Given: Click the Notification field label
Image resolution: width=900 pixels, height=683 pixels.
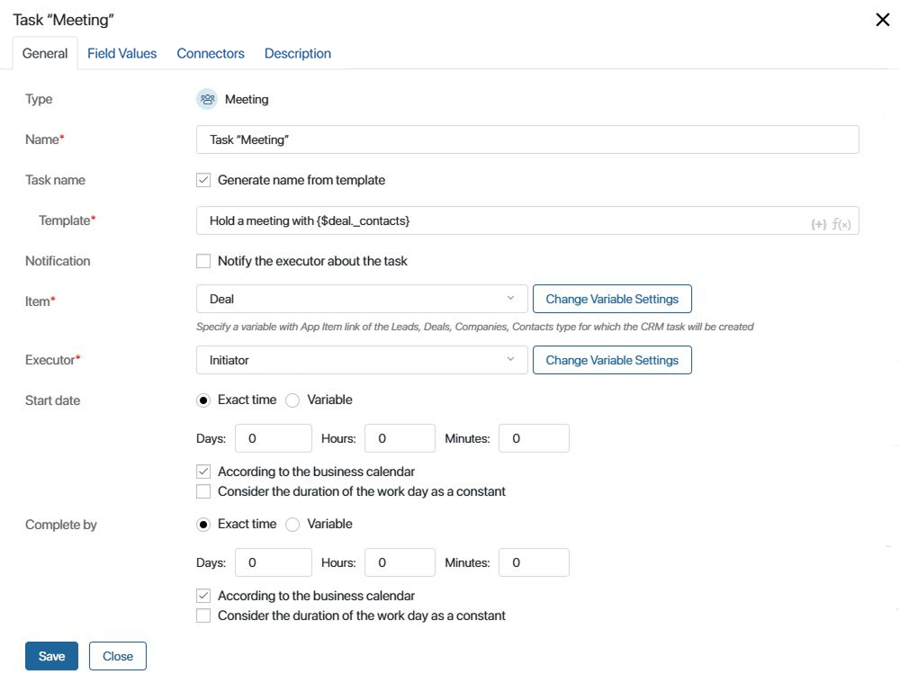Looking at the screenshot, I should point(58,261).
